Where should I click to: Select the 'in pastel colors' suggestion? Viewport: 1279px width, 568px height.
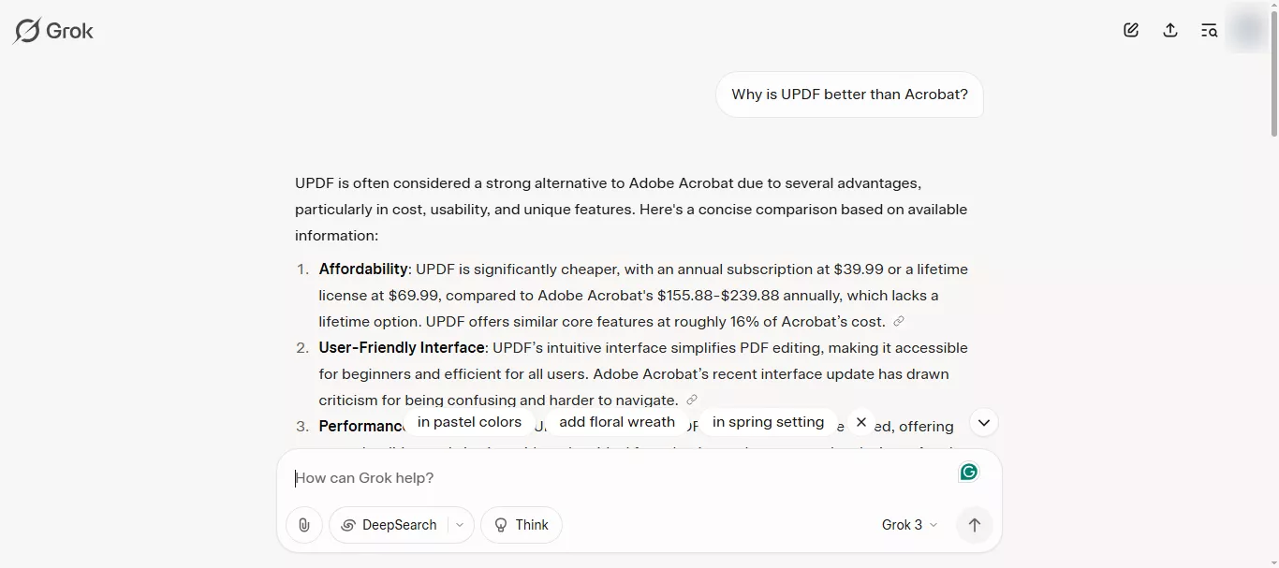[x=469, y=422]
